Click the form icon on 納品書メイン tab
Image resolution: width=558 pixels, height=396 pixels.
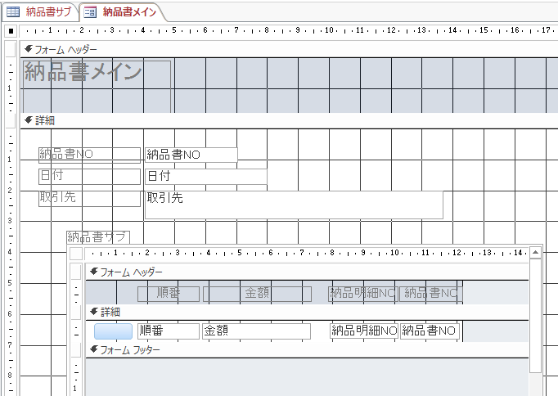point(91,11)
